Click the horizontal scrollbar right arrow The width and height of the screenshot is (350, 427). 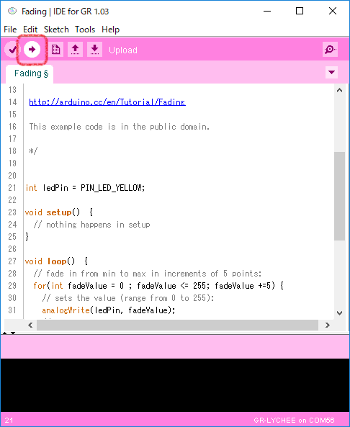328,325
